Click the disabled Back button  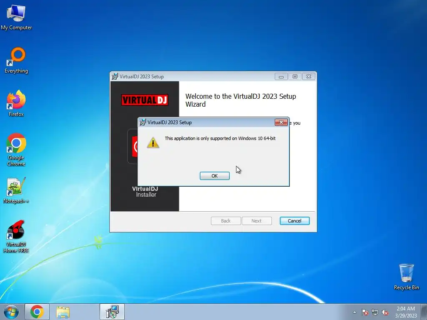coord(226,221)
